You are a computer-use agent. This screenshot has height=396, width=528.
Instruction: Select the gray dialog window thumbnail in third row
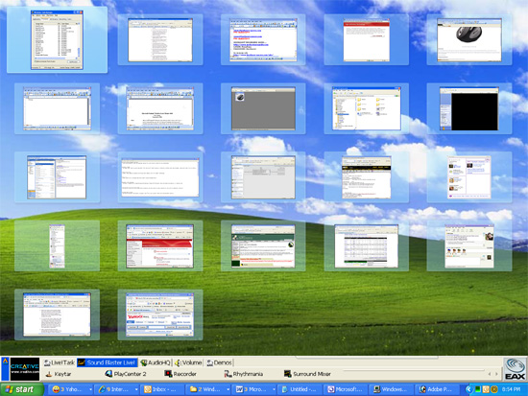click(x=263, y=177)
